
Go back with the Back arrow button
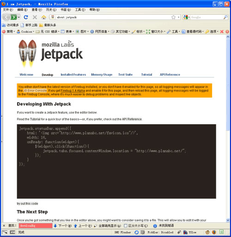point(6,17)
